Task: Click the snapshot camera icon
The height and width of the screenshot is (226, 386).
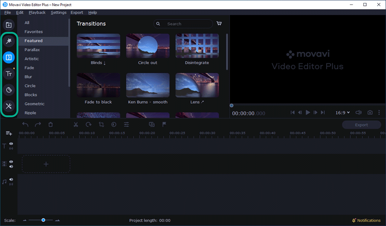Action: (x=370, y=112)
